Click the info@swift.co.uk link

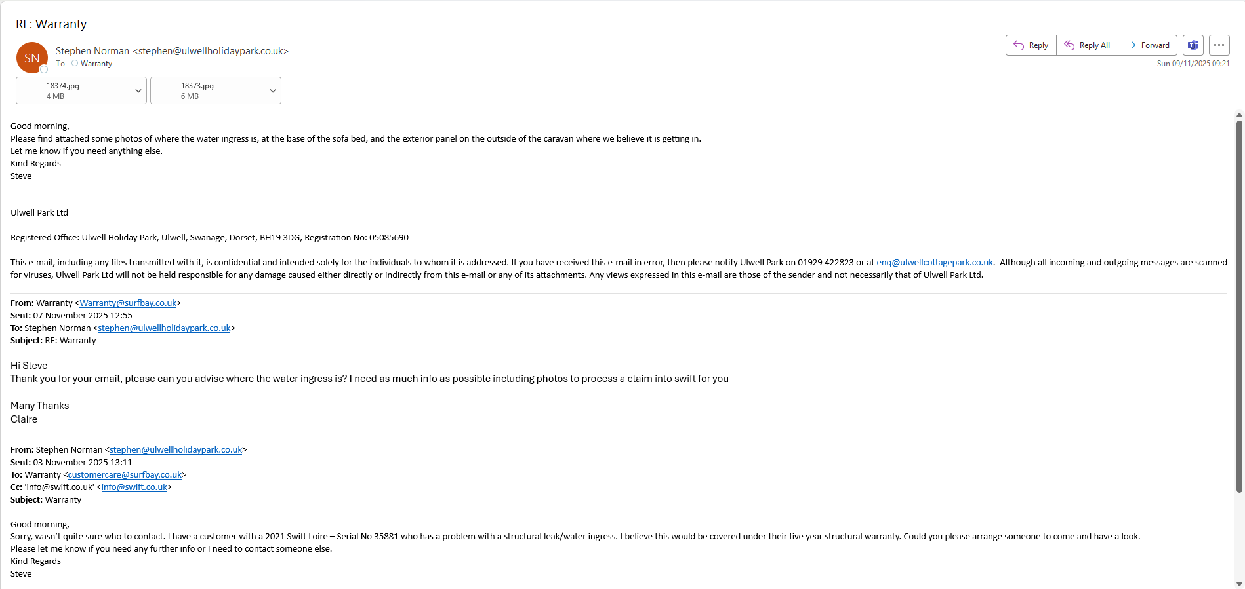click(x=134, y=487)
